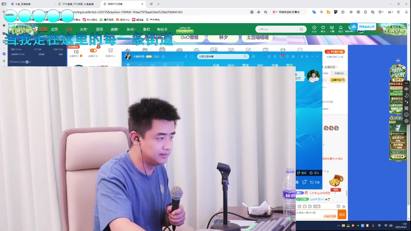
Task: Go to Douyu 首页 nav item
Action: 55,29
